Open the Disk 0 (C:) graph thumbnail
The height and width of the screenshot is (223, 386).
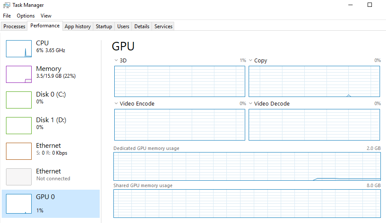pyautogui.click(x=19, y=100)
